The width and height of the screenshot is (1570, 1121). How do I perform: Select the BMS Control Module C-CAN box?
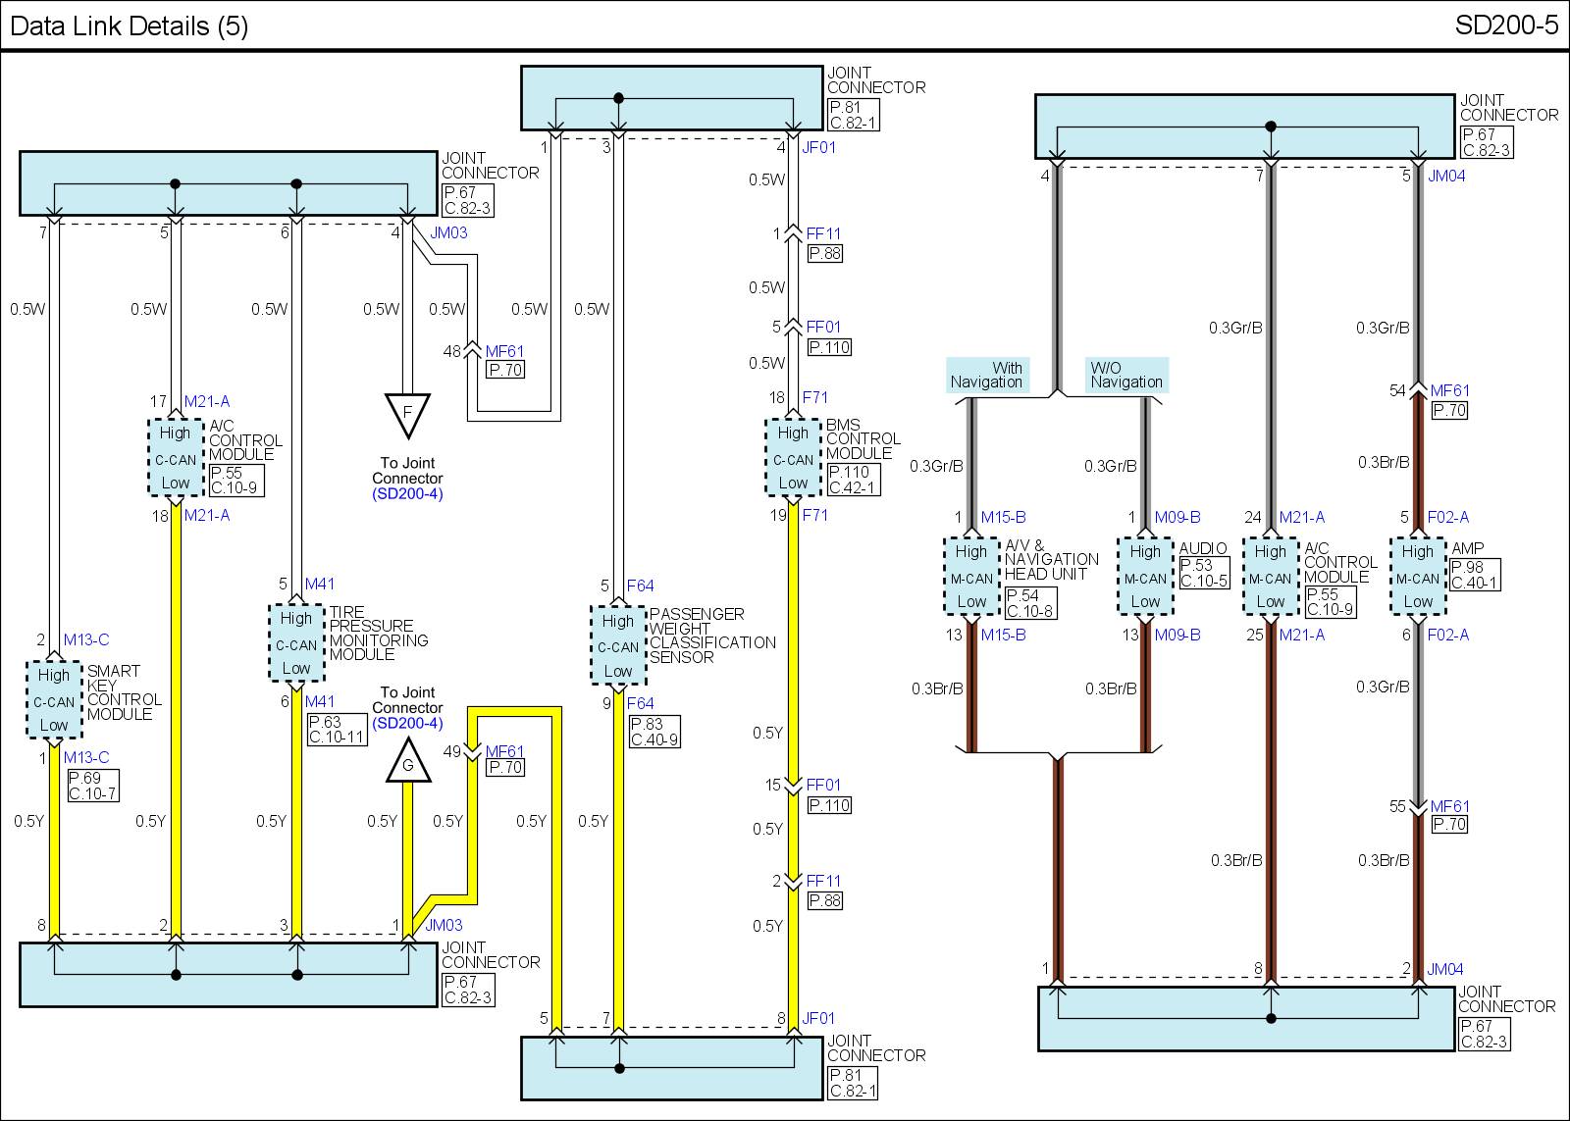pos(792,458)
